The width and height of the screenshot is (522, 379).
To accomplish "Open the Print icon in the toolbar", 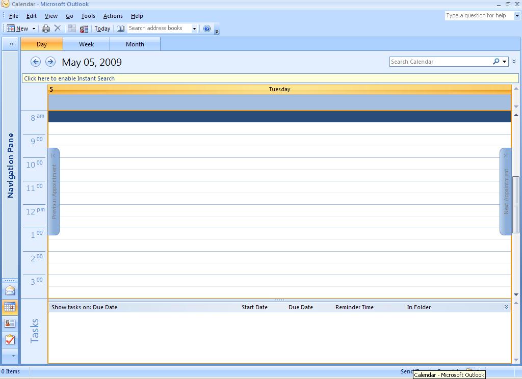I will coord(45,29).
